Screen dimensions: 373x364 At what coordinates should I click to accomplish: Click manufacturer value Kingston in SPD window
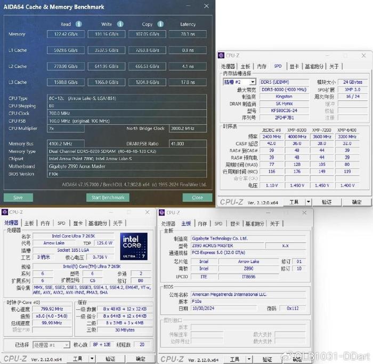pyautogui.click(x=284, y=97)
